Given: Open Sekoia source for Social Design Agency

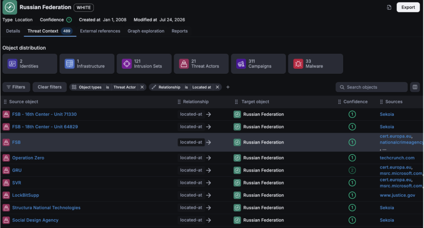Looking at the screenshot, I should [x=387, y=220].
